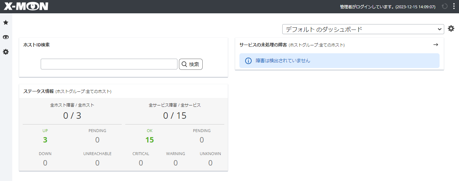Viewport: 459px width, 181px height.
Task: Select the UP host count 3
Action: pyautogui.click(x=45, y=140)
